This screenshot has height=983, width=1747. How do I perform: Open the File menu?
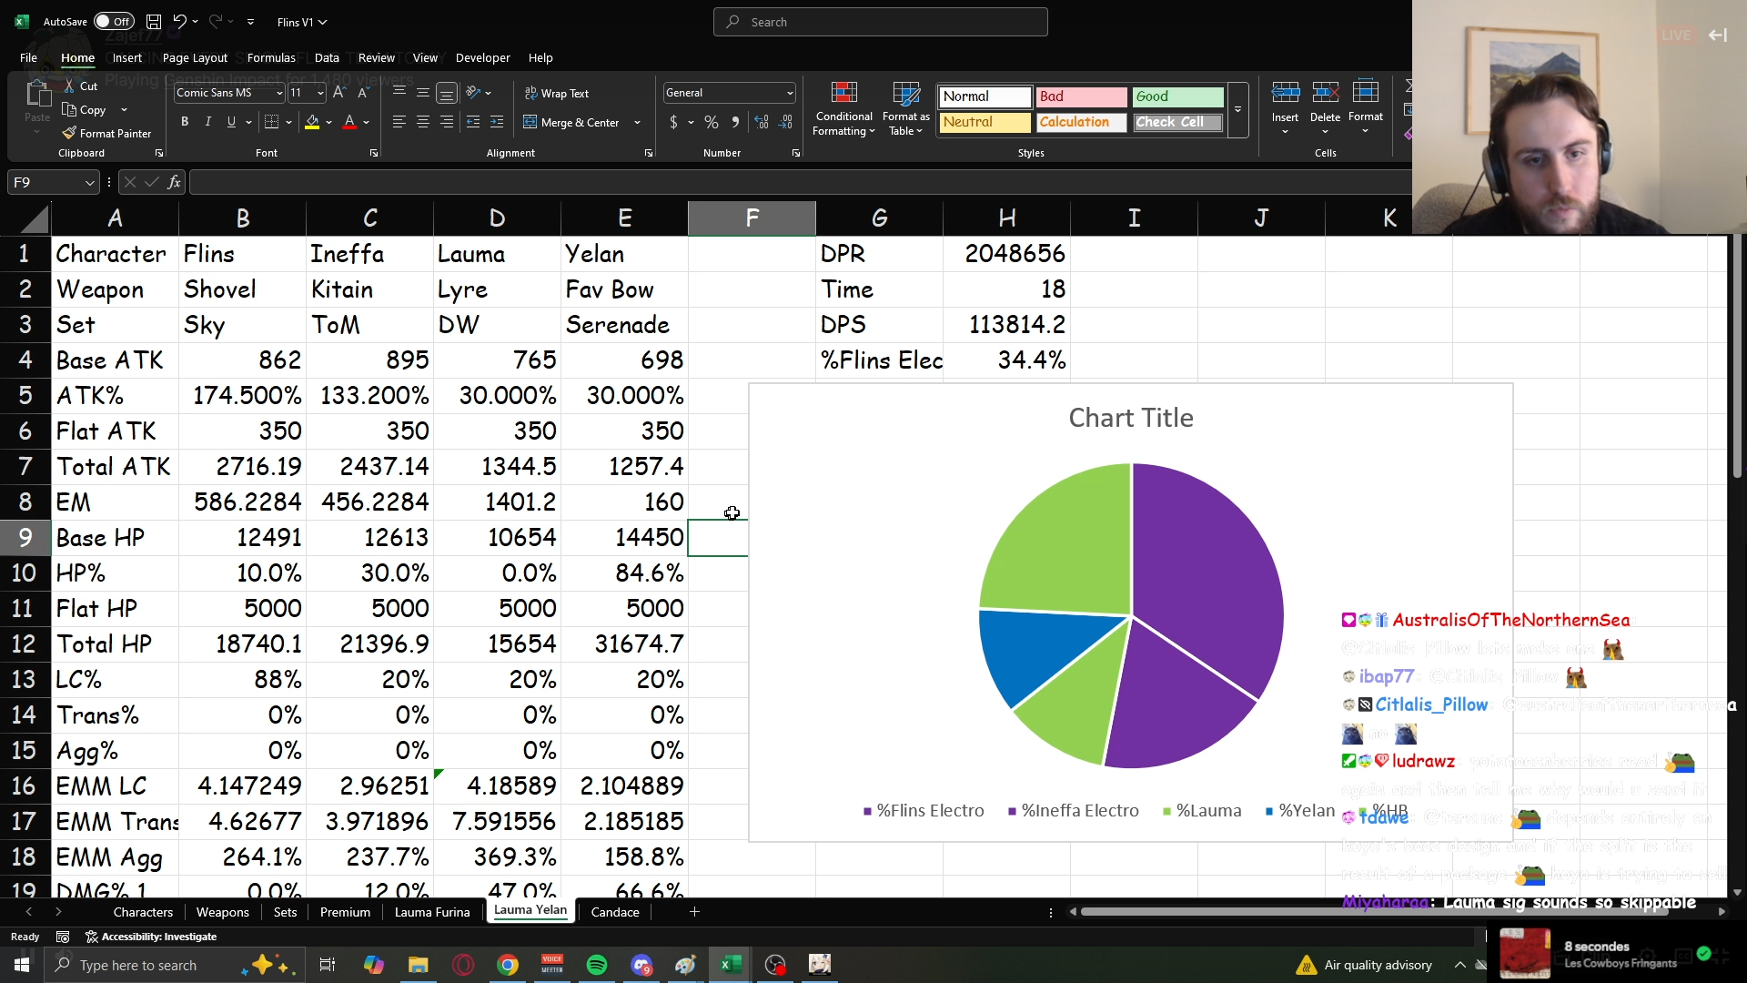click(28, 57)
